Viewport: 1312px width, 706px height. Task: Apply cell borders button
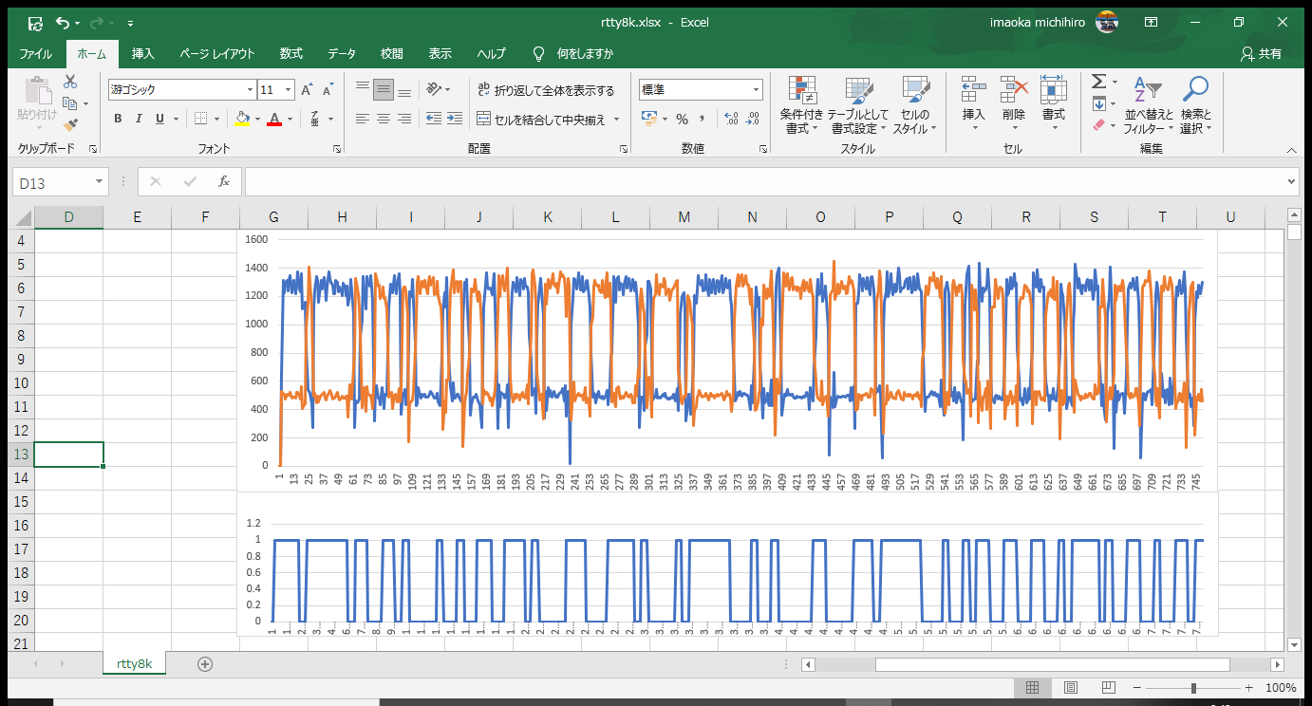[200, 119]
